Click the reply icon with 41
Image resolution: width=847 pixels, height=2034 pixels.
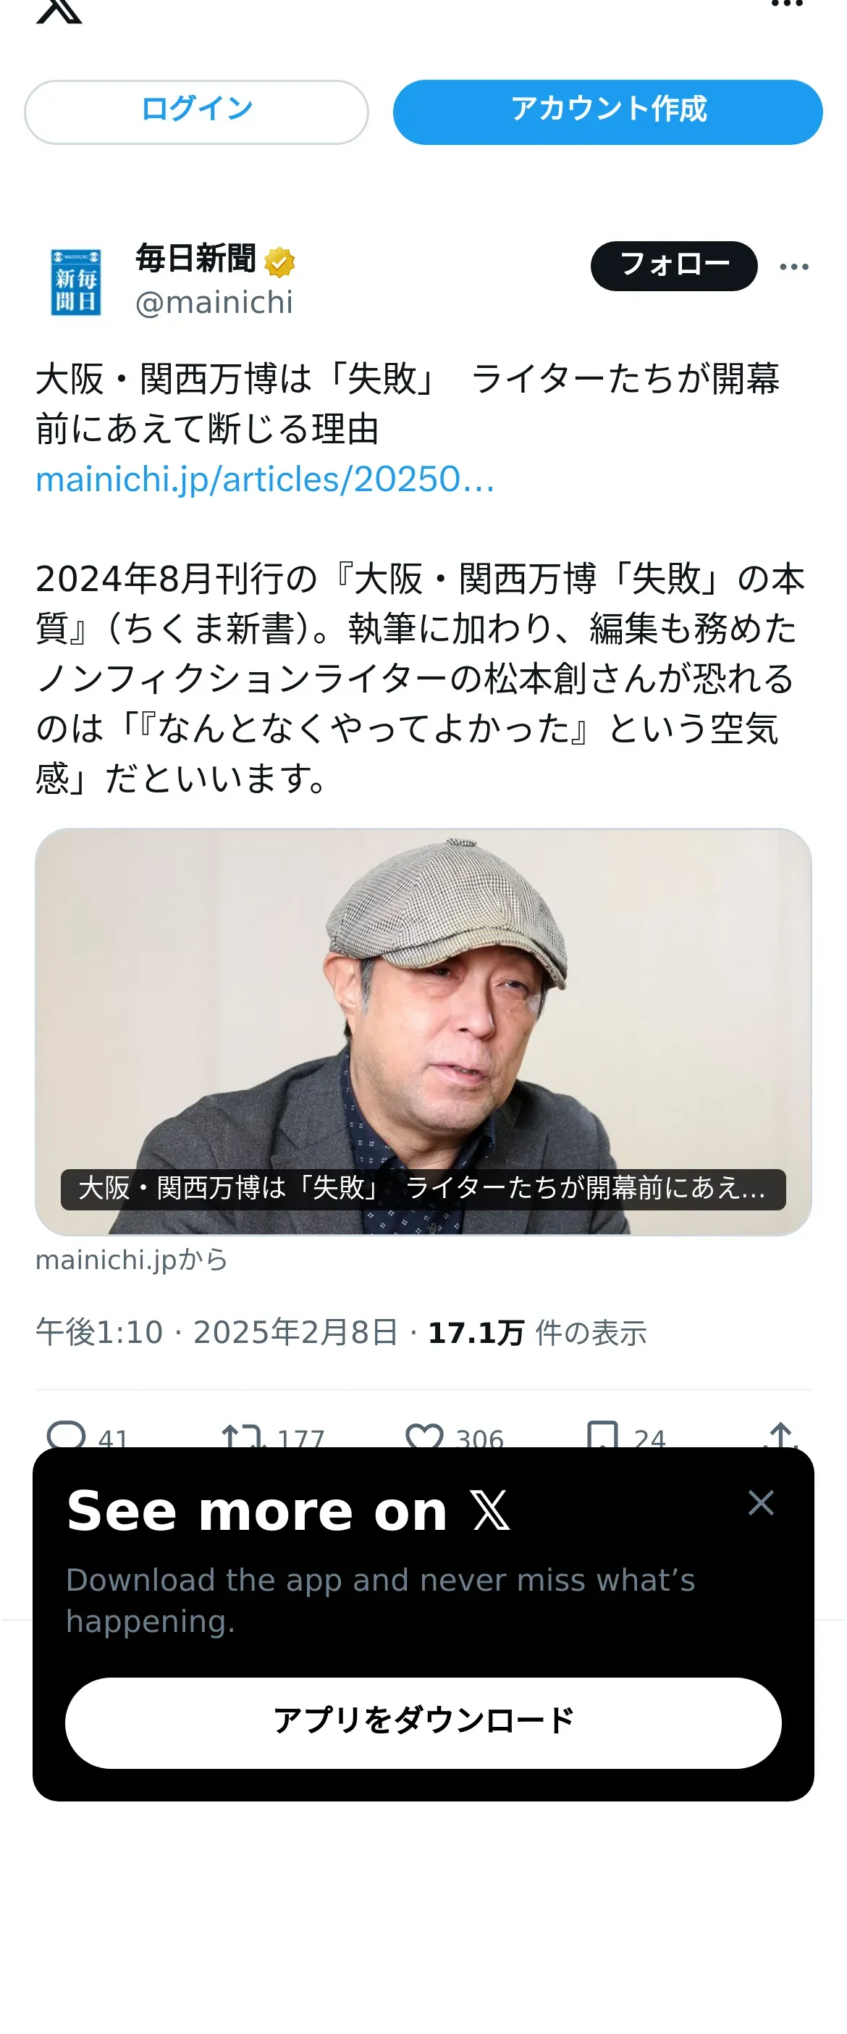(x=67, y=1434)
